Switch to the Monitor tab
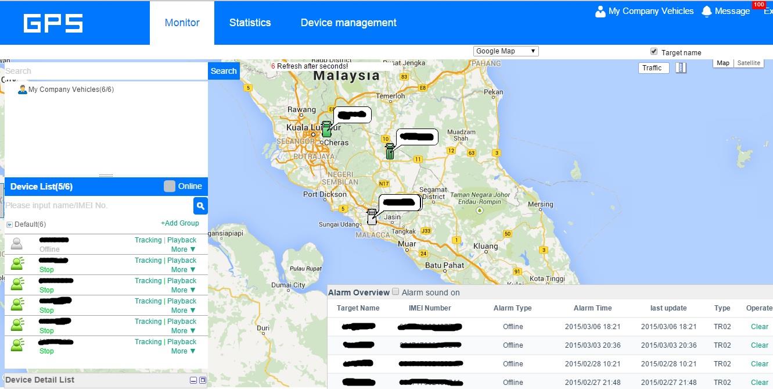 [x=182, y=23]
